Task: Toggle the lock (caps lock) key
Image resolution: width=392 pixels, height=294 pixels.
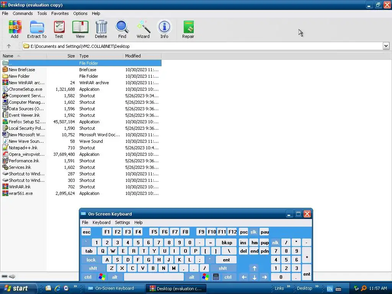Action: (91, 260)
